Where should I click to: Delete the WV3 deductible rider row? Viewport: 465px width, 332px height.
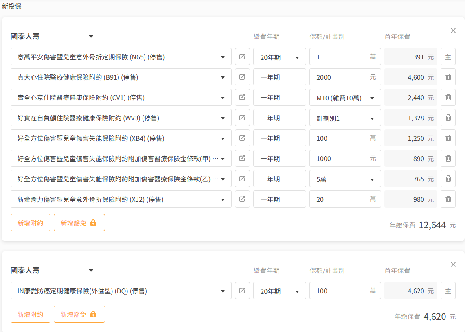[448, 118]
